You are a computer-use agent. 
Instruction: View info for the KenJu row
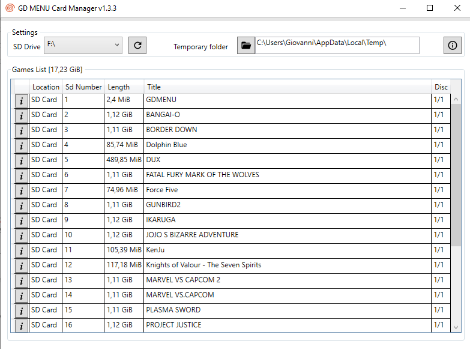click(21, 251)
